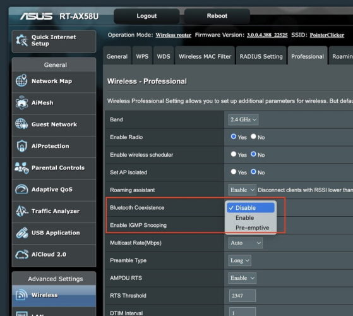Click the Enable IGMP Snooping label

pyautogui.click(x=138, y=225)
